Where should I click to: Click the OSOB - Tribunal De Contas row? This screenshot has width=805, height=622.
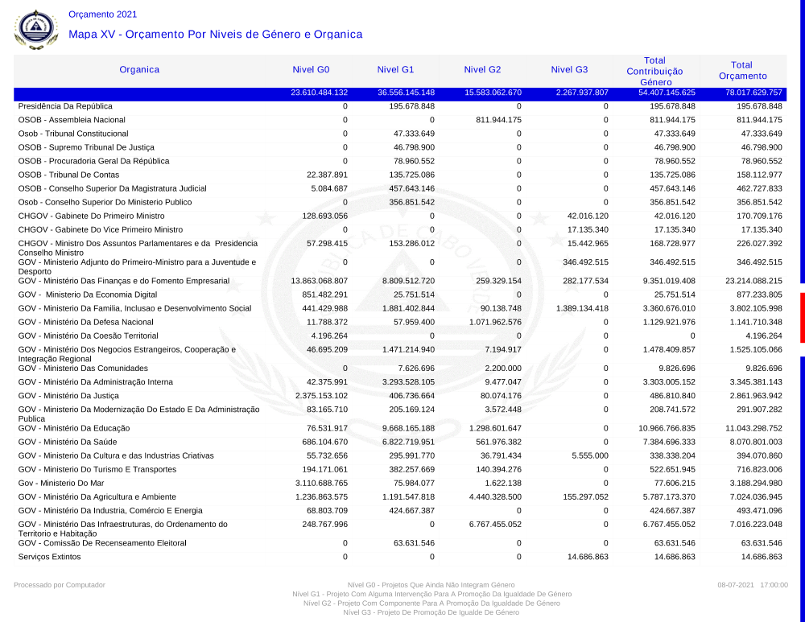[68, 175]
